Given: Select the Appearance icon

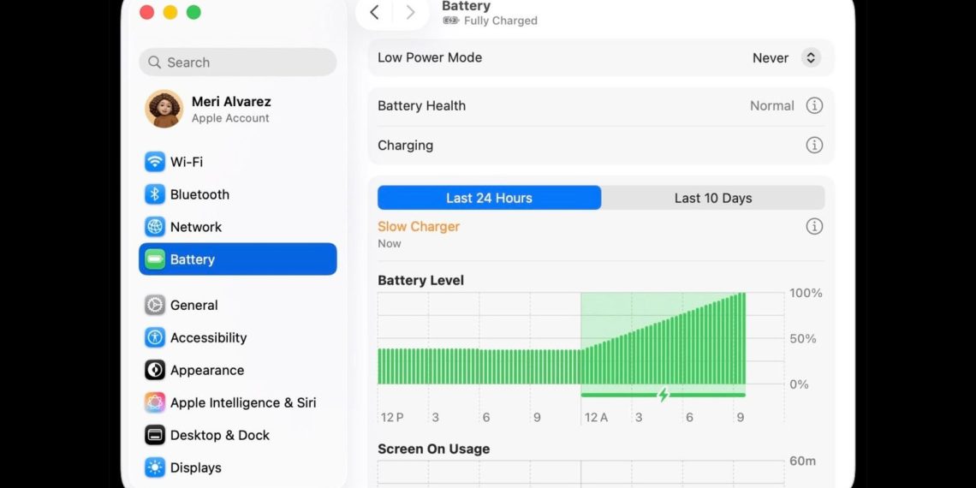Looking at the screenshot, I should point(155,370).
